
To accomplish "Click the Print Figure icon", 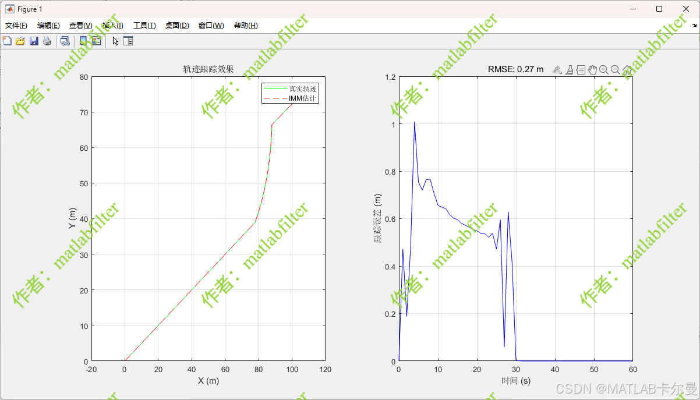I will click(x=47, y=41).
